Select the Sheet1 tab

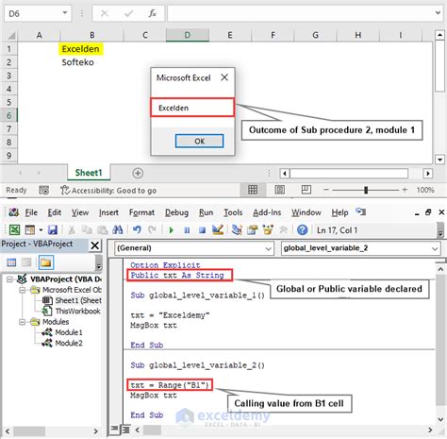coord(89,173)
